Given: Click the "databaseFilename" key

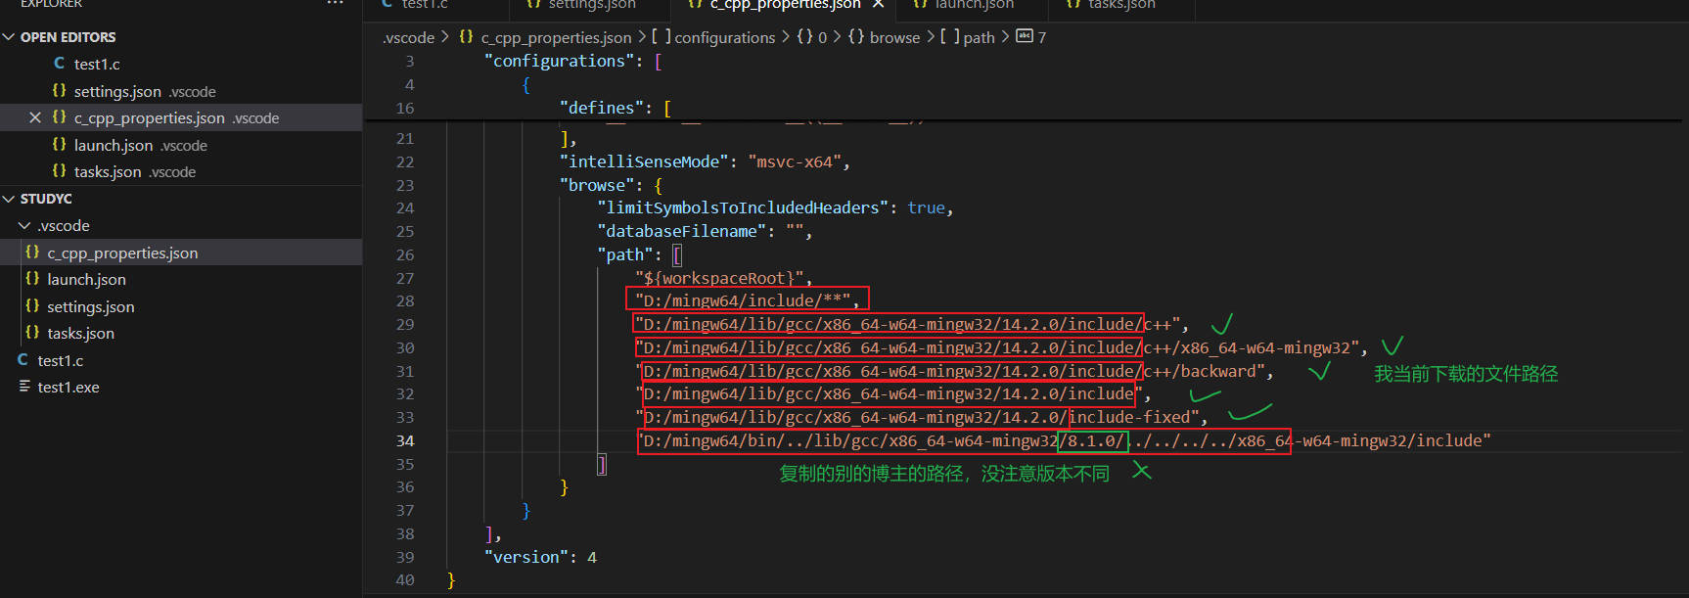Looking at the screenshot, I should [x=681, y=231].
